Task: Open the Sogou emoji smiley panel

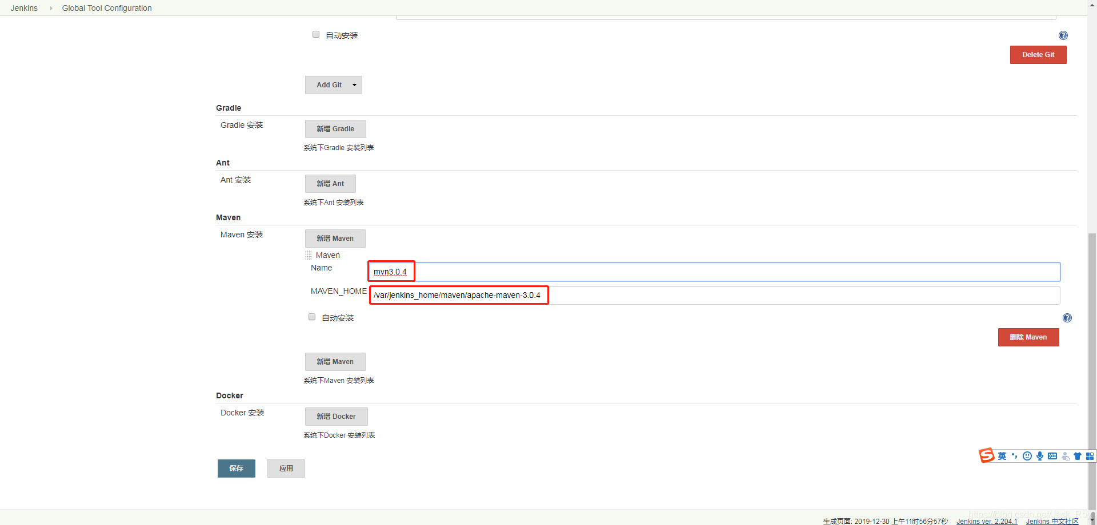Action: [1027, 456]
